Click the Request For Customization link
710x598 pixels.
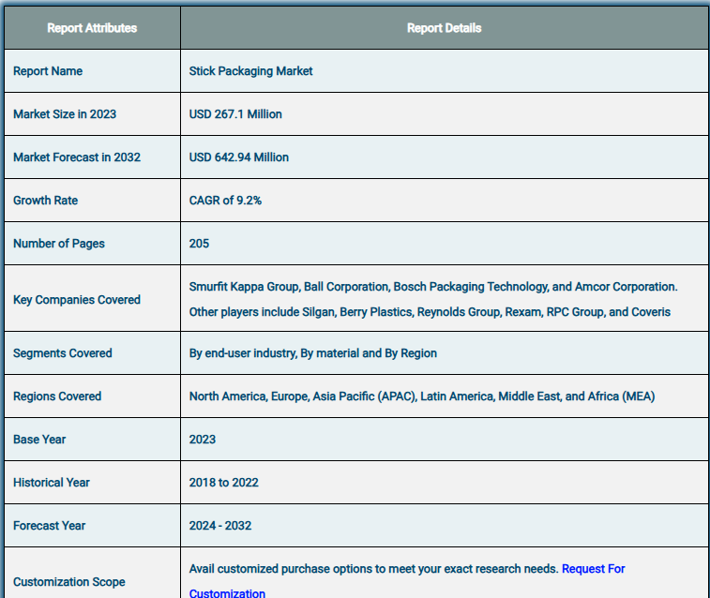click(x=593, y=569)
